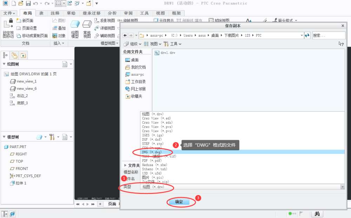Click the refresh icon beside the path bar
The image size is (351, 218).
[307, 35]
